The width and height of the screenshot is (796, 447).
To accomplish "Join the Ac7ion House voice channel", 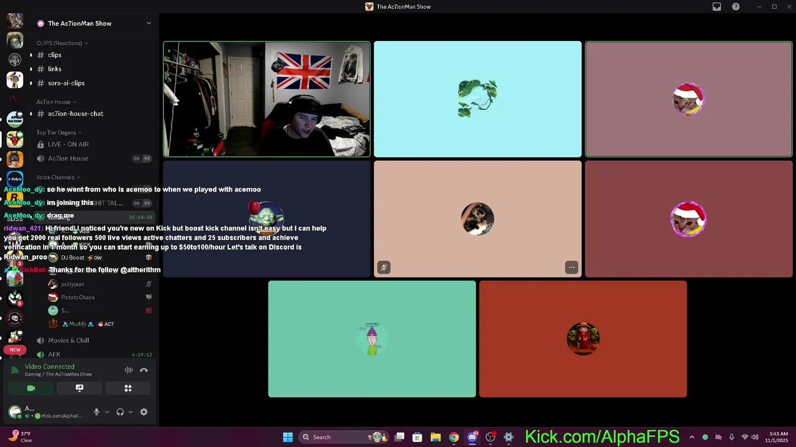I will pos(93,158).
